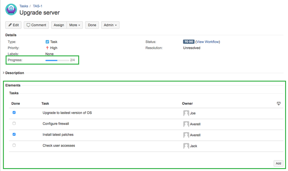The image size is (288, 171).
Task: Click the red High priority arrow icon
Action: pos(47,48)
